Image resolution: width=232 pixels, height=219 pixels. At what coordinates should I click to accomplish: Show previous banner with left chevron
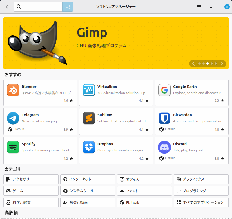point(193,64)
